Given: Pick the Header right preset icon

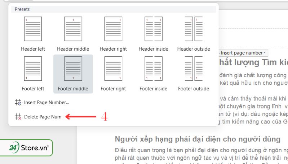Looking at the screenshot, I should tap(113, 29).
